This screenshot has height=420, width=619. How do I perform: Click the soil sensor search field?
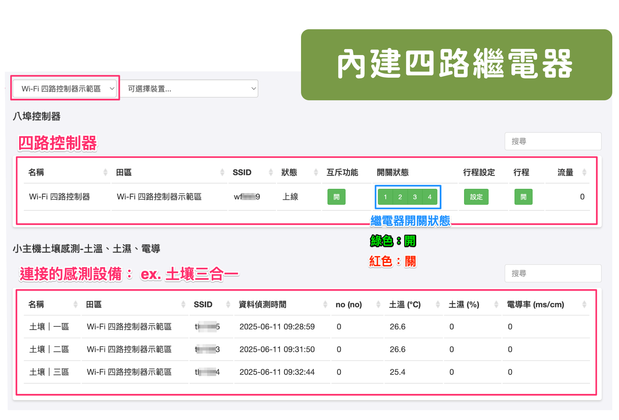pyautogui.click(x=553, y=273)
